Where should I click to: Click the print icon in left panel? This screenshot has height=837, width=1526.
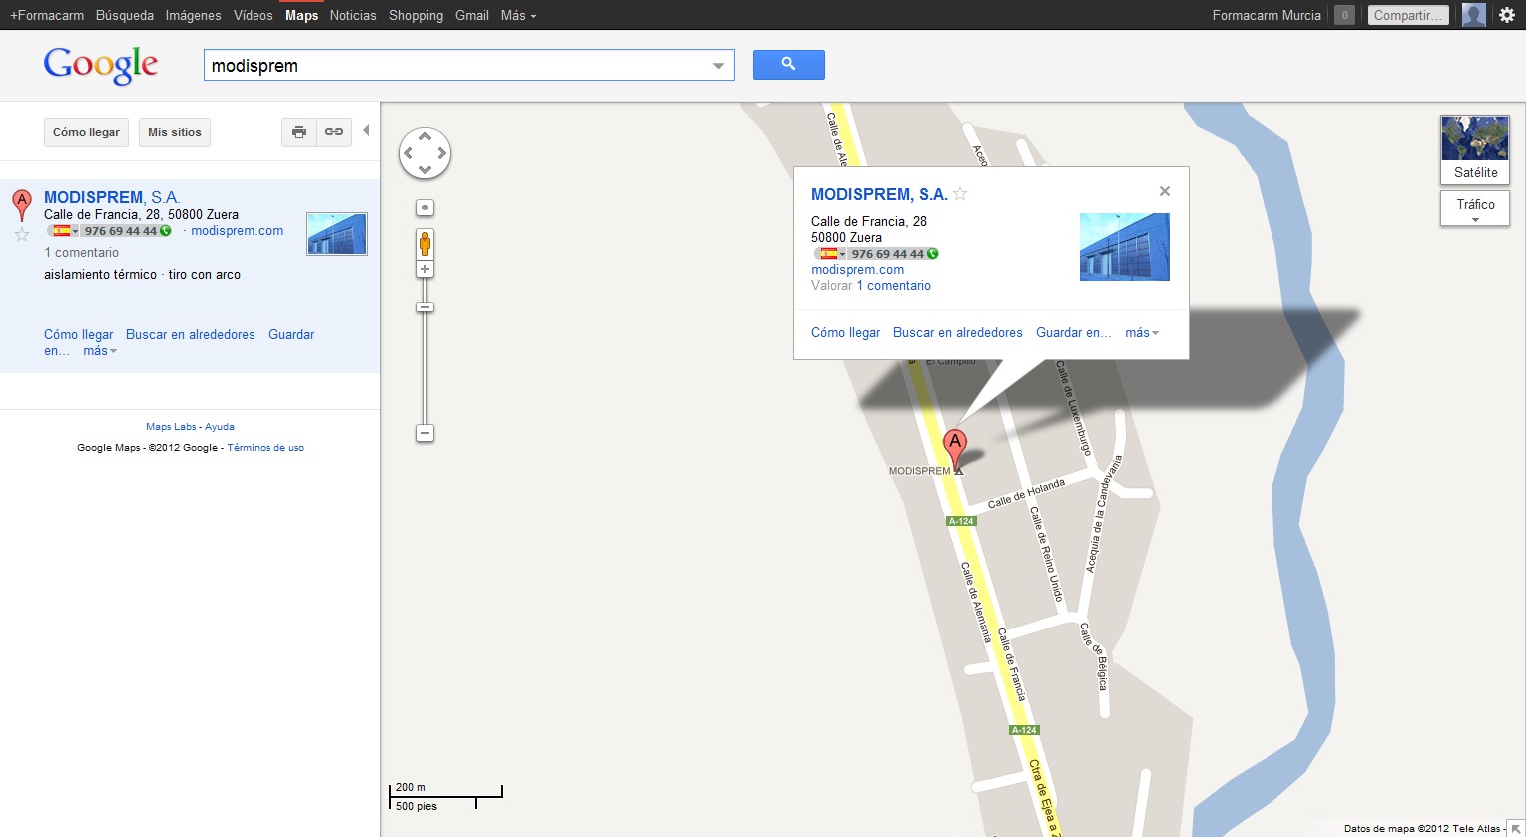[299, 132]
